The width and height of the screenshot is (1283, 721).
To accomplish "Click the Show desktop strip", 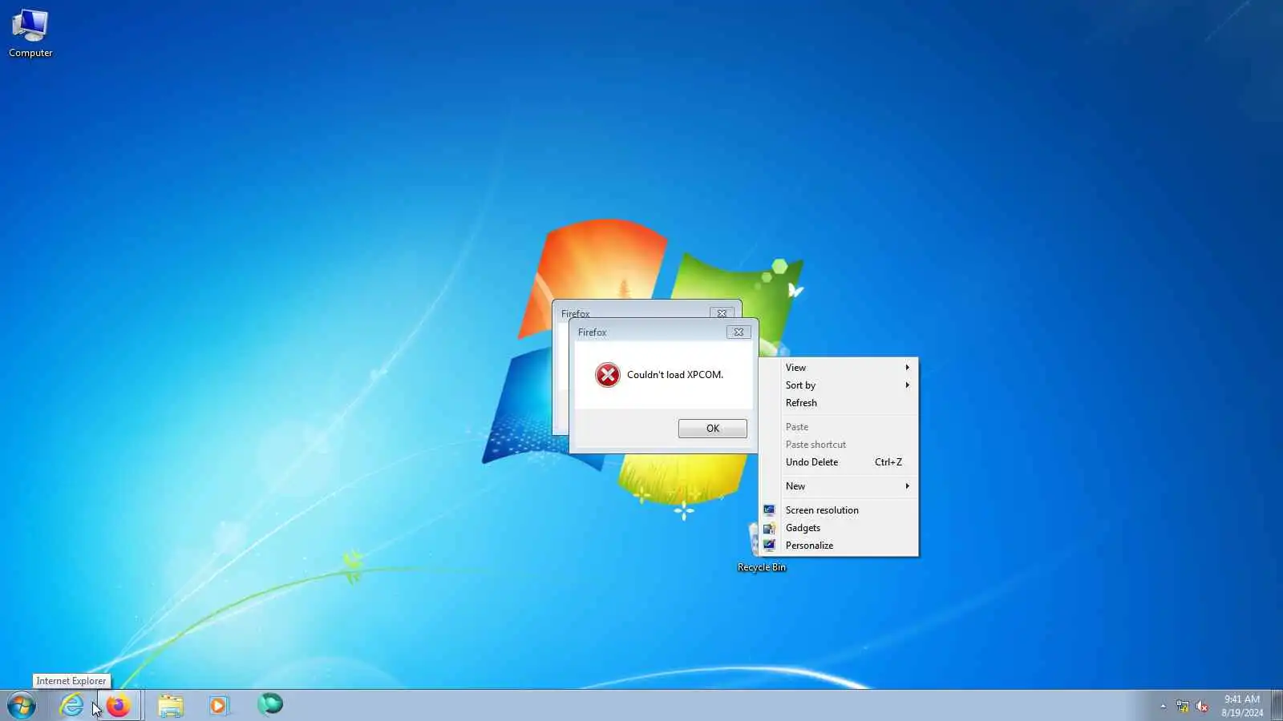I will pos(1277,706).
